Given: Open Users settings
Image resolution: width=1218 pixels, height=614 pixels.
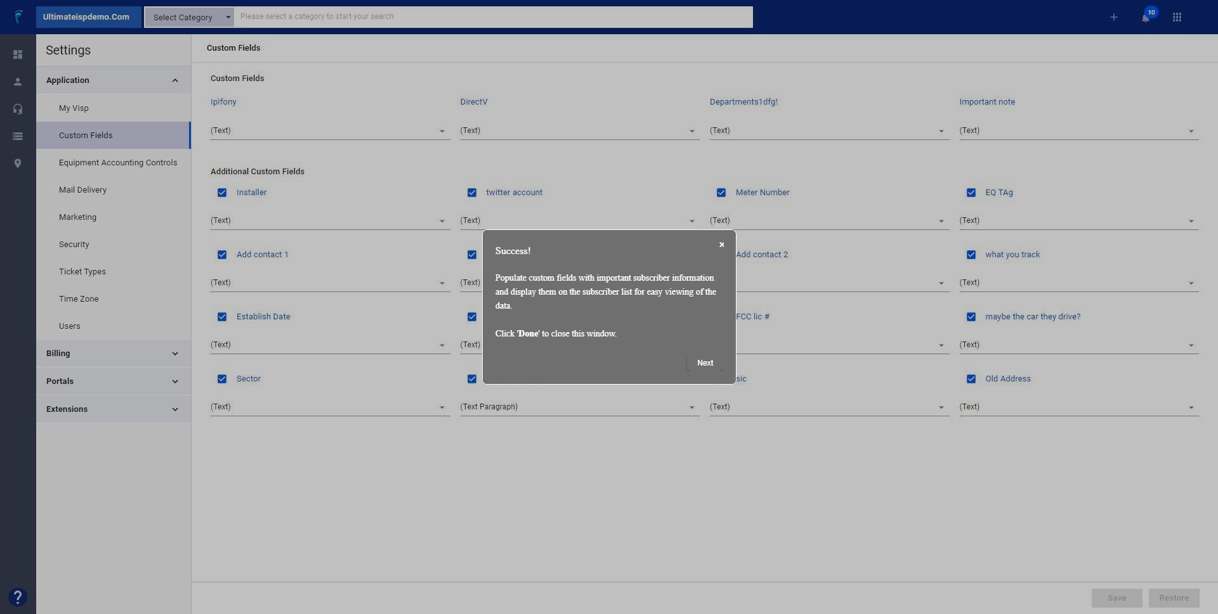Looking at the screenshot, I should [x=113, y=326].
